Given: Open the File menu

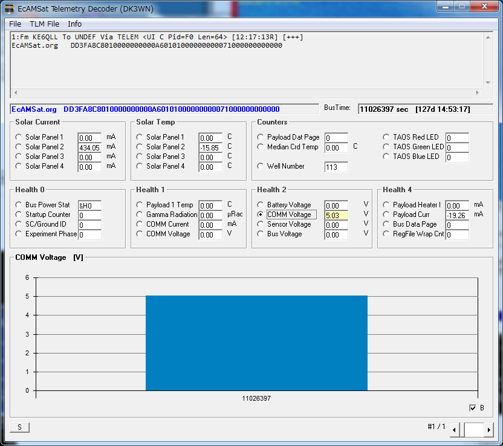Looking at the screenshot, I should coord(15,24).
